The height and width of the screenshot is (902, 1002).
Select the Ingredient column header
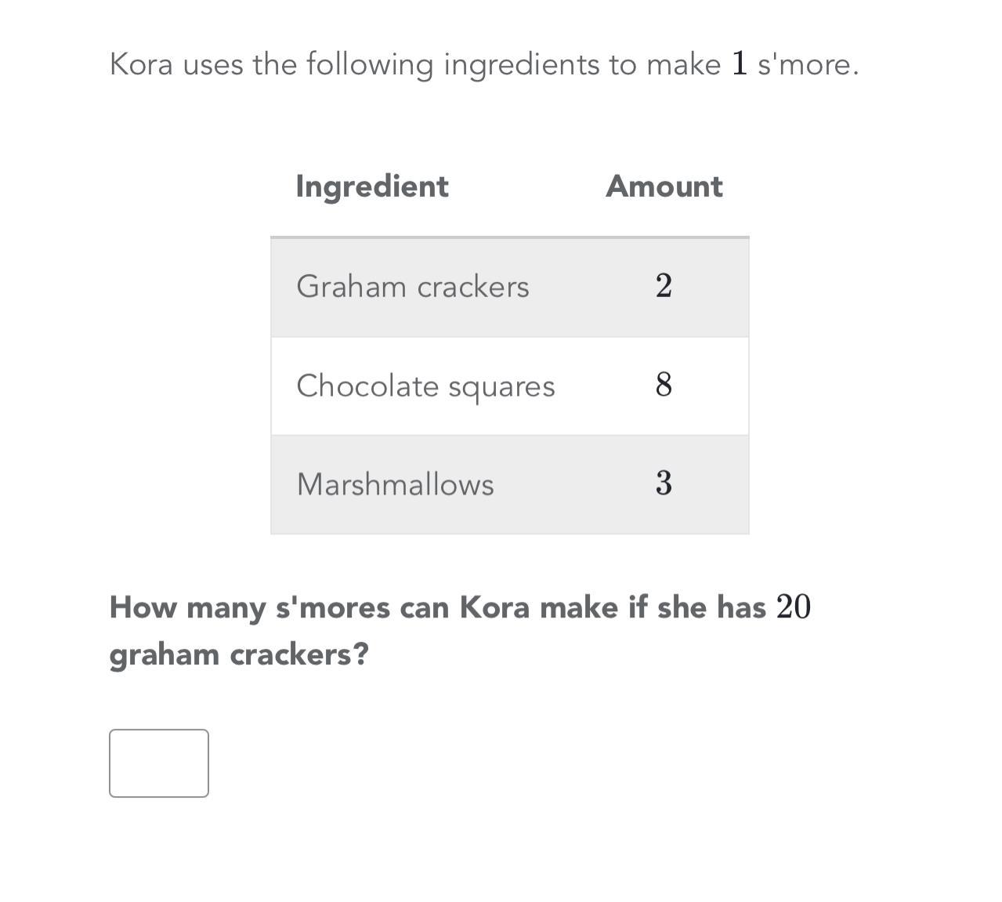point(372,187)
